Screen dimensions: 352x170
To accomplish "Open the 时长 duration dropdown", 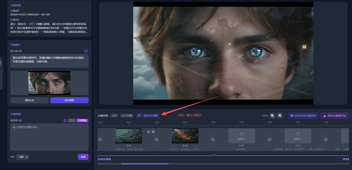I will tap(22, 157).
